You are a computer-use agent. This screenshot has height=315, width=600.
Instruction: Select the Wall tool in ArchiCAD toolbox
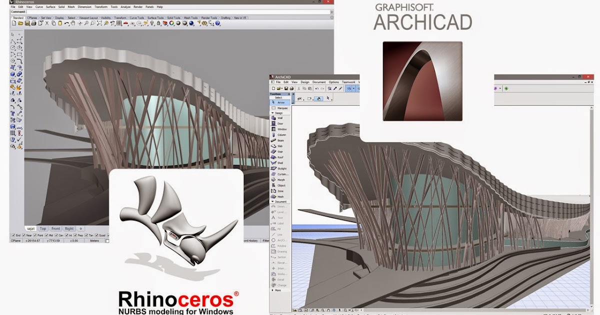280,118
